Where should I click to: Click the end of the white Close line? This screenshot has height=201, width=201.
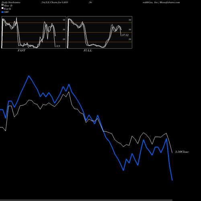(x=172, y=153)
